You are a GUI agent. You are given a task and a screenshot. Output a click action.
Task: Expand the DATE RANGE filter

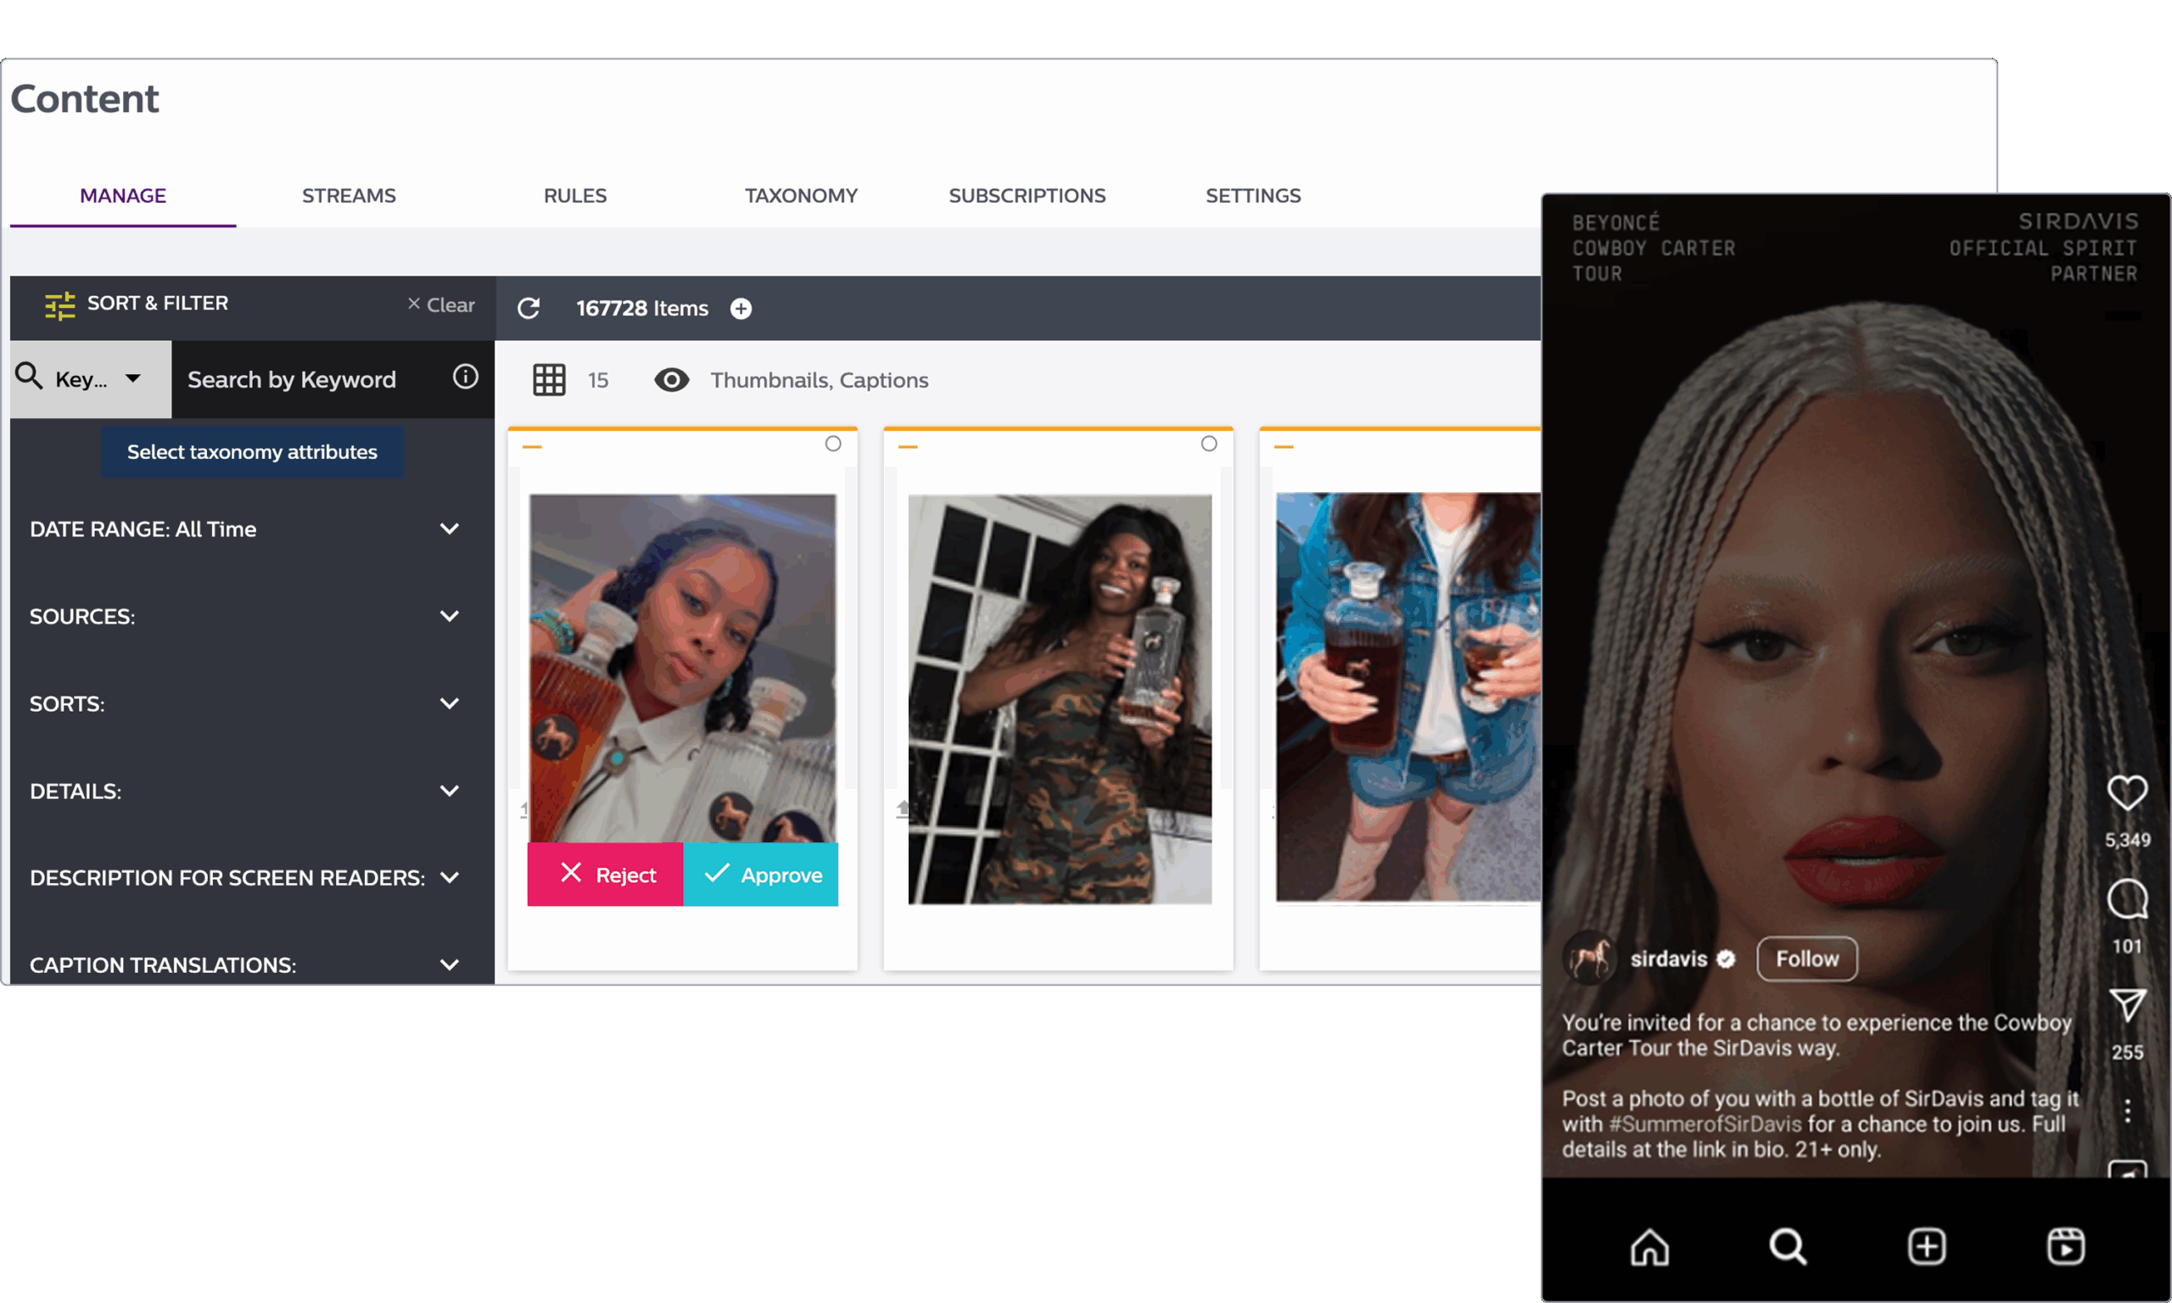pos(449,528)
